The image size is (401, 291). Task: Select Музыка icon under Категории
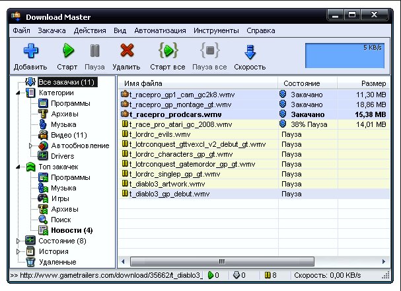(43, 124)
